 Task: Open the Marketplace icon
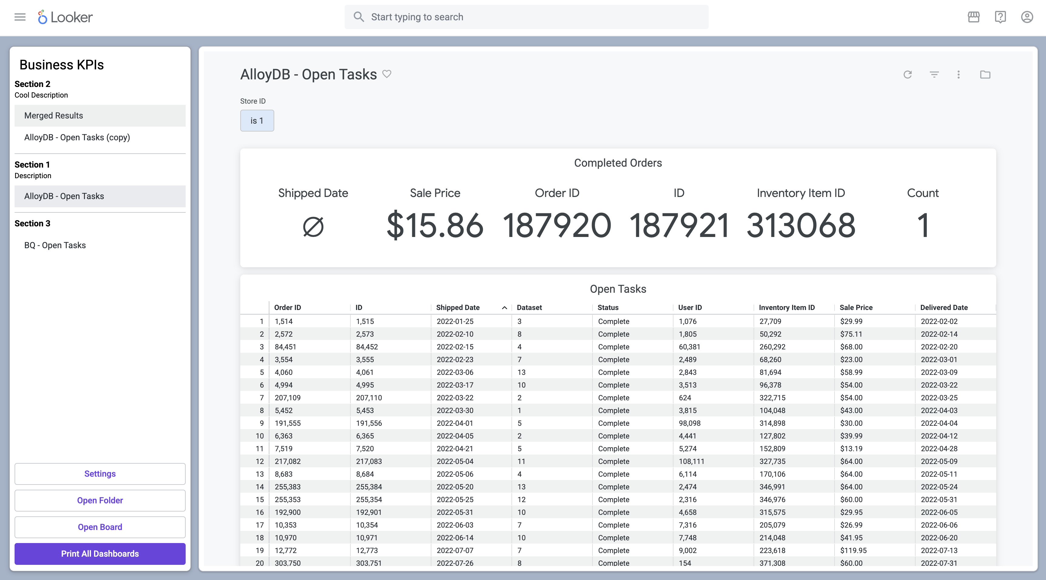[973, 17]
